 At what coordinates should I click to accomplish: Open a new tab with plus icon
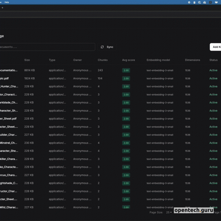(x=2, y=8)
